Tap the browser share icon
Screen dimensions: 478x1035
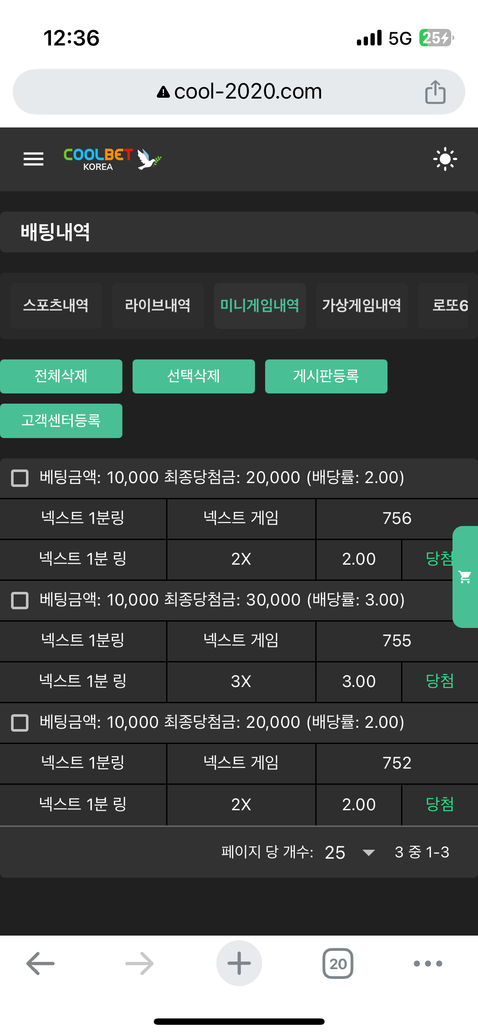[435, 92]
